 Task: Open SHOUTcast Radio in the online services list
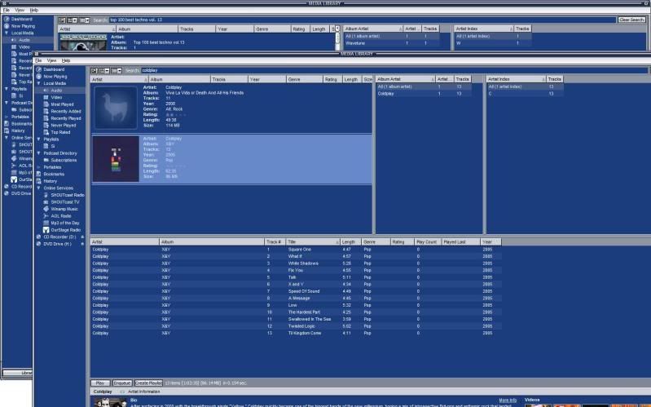tap(68, 194)
